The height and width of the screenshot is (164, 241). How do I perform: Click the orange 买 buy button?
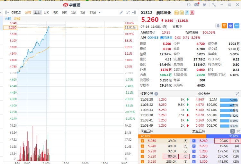click(224, 26)
